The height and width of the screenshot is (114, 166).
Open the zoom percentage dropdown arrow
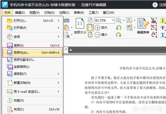(x=113, y=20)
